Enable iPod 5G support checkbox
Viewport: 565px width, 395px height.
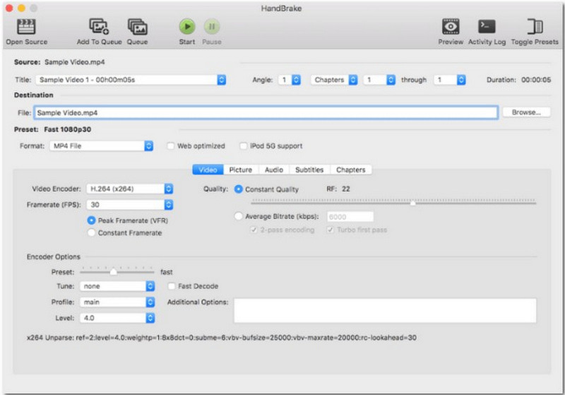(x=244, y=146)
